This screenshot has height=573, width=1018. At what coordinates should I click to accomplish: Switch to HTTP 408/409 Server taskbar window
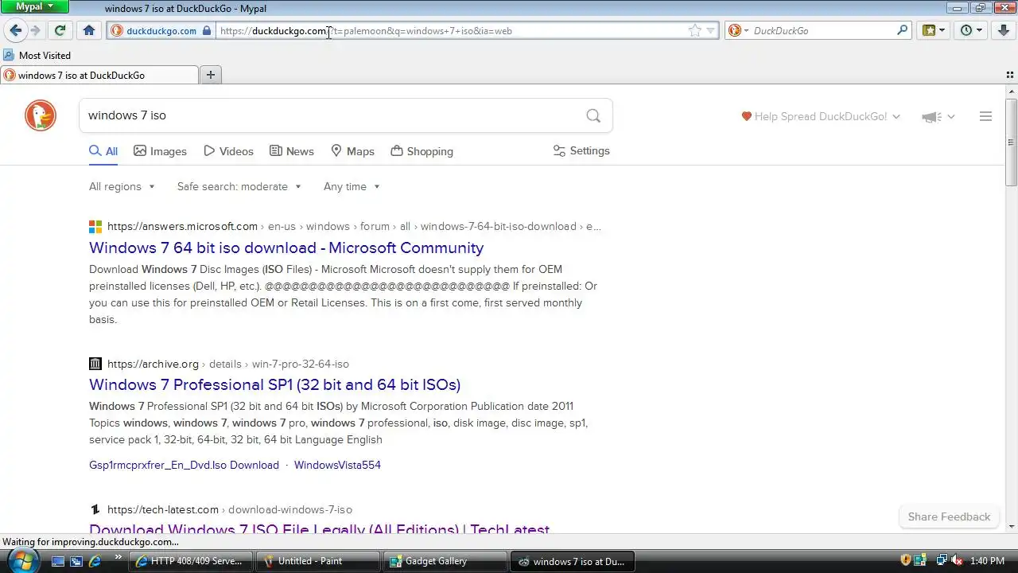coord(192,561)
